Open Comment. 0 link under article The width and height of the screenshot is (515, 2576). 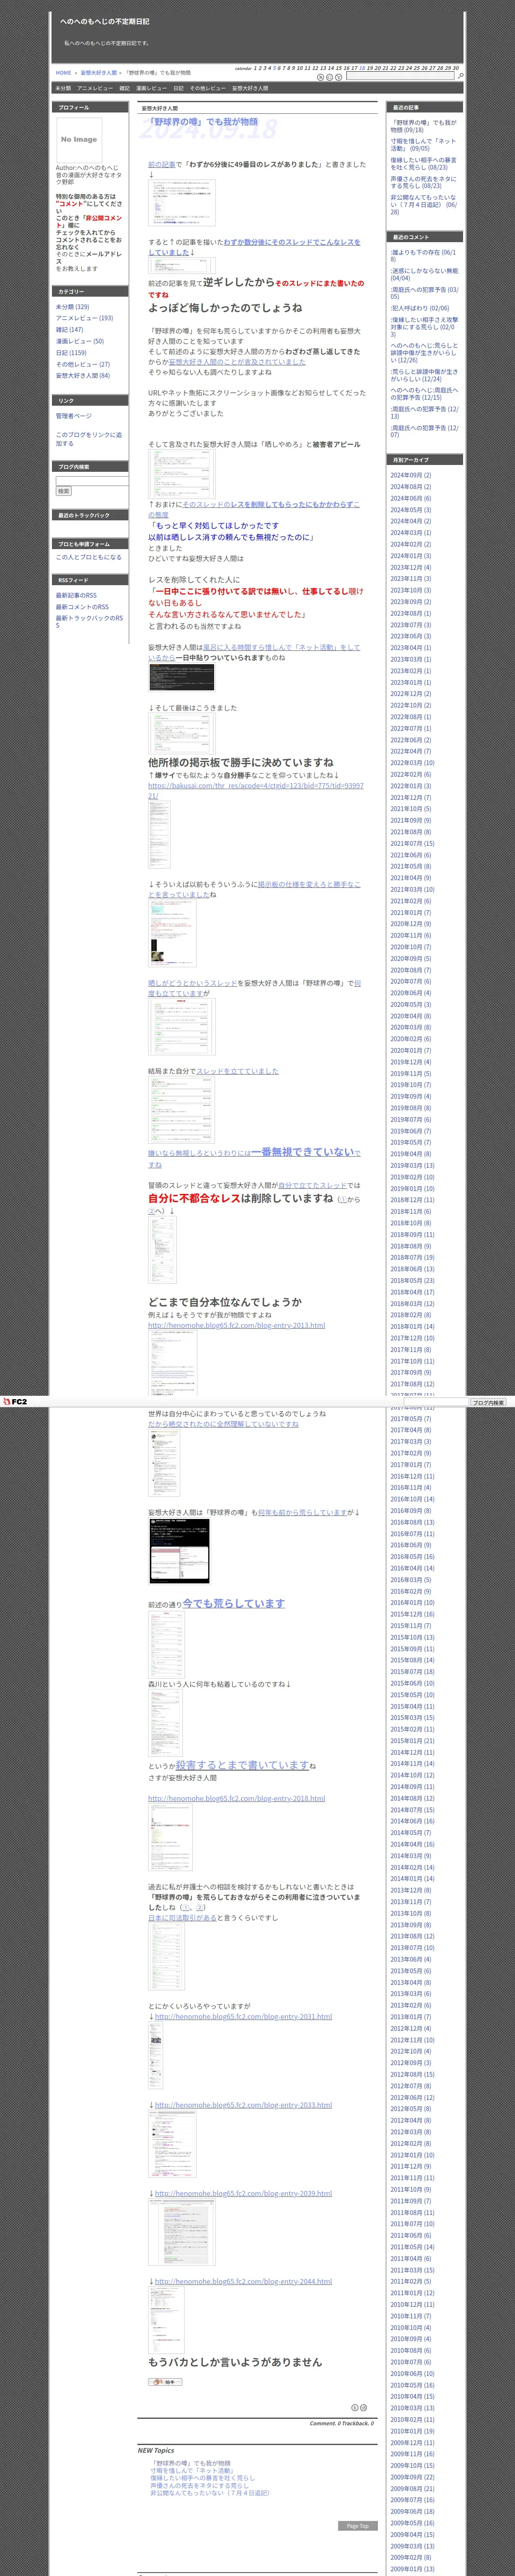[324, 2423]
